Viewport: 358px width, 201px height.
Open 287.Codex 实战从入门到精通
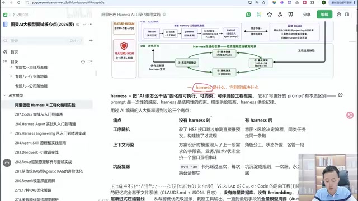tap(39, 114)
